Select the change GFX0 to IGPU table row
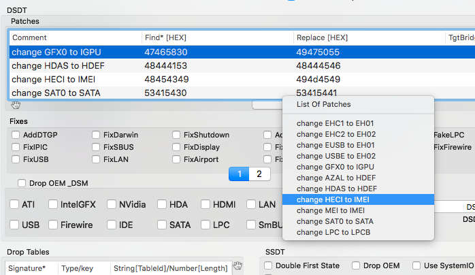 [x=242, y=52]
